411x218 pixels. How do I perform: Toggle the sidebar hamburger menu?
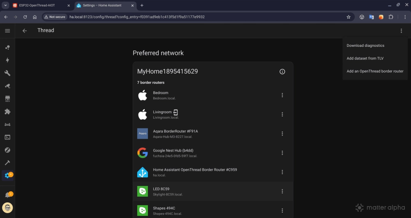click(7, 31)
